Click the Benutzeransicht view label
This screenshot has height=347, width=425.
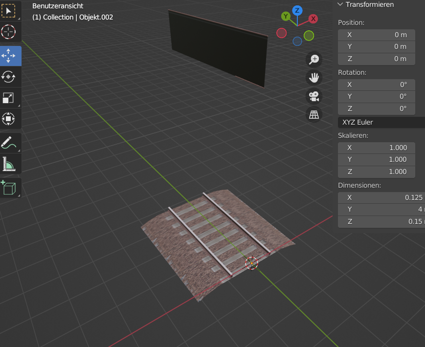tap(58, 6)
